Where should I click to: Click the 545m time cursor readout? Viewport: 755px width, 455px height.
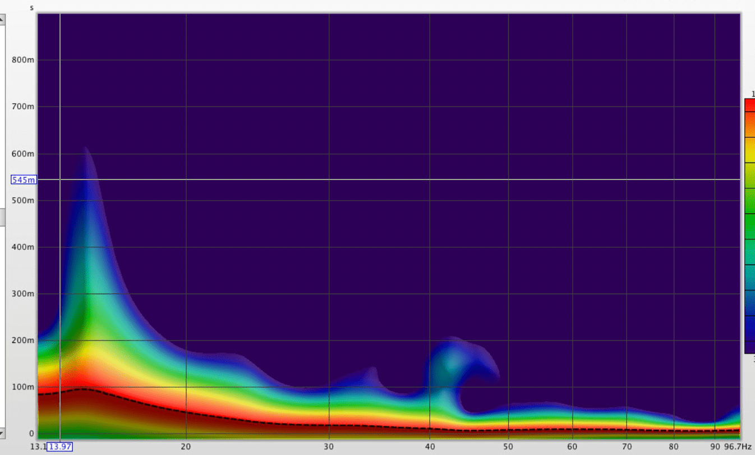click(24, 180)
